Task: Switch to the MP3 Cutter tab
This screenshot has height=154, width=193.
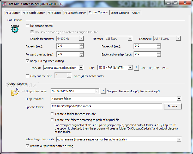Action: tap(13, 13)
